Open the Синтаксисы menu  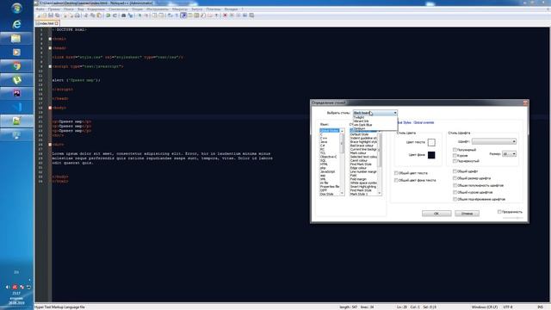[119, 9]
